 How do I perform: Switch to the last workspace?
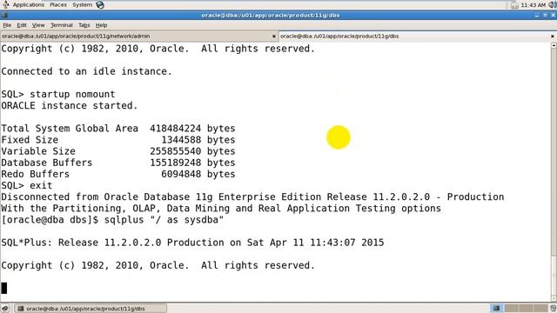[541, 309]
